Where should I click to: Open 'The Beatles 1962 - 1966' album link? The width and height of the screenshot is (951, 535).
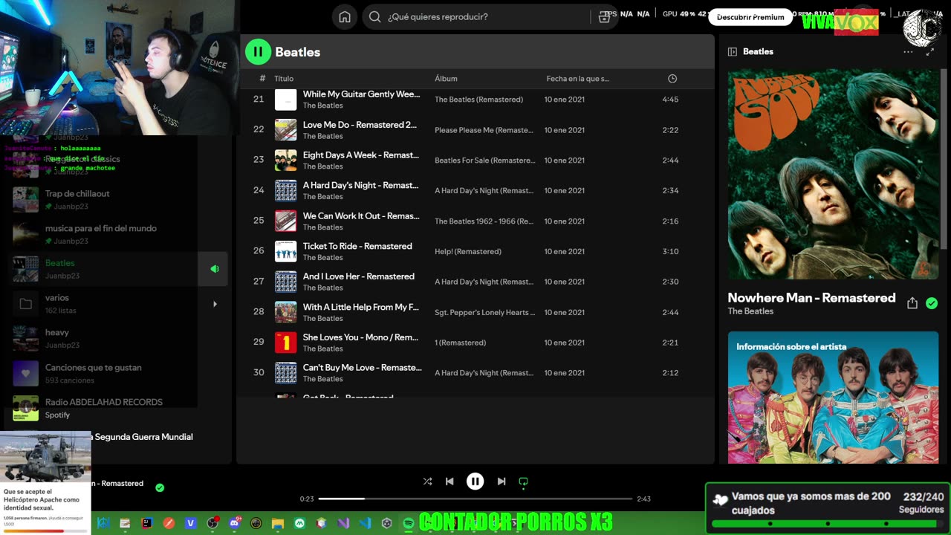click(x=484, y=221)
